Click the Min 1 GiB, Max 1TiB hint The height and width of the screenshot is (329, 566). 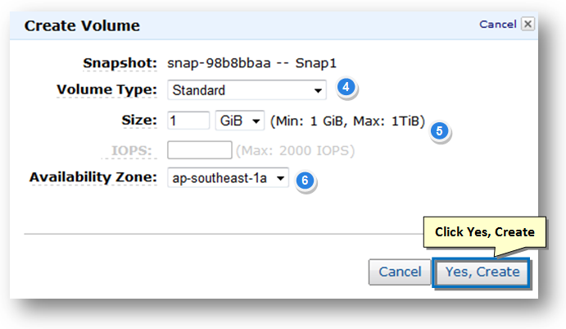[x=347, y=121]
